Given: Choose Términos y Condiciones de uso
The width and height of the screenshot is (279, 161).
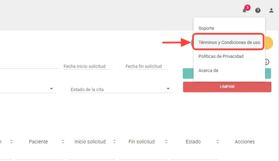Looking at the screenshot, I should pos(229,42).
